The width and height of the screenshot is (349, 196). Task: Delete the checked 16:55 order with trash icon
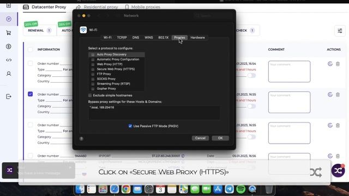[338, 95]
